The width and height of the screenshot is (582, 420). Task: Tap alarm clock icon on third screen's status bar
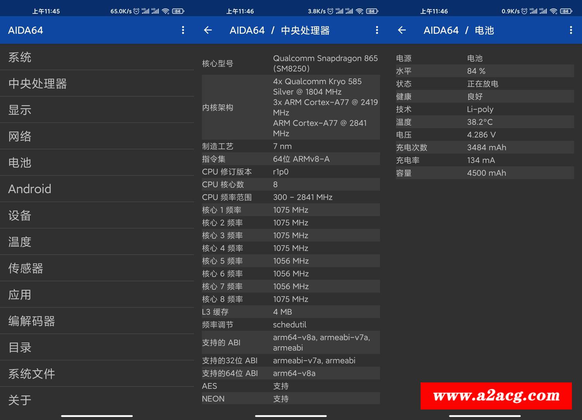pos(524,11)
